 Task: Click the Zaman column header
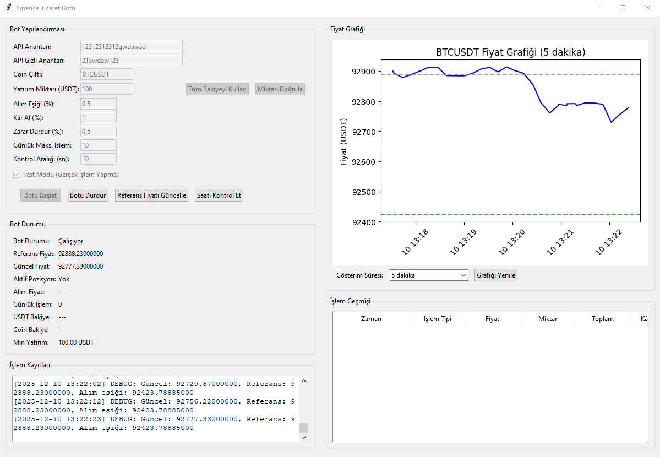coord(371,319)
